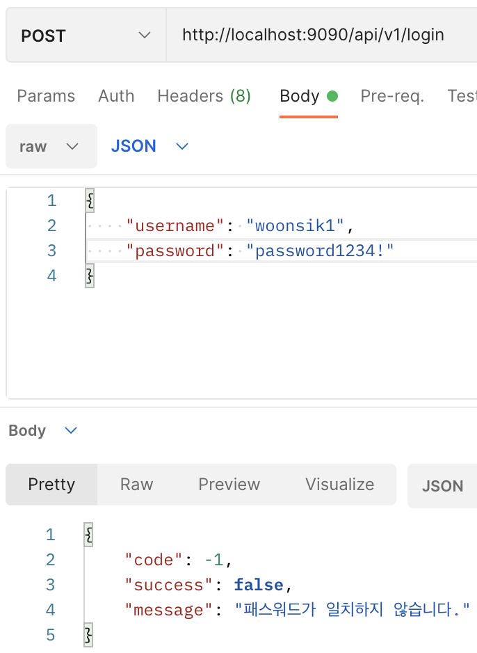The height and width of the screenshot is (653, 477).
Task: Click the chevron on the POST selector
Action: coord(145,35)
